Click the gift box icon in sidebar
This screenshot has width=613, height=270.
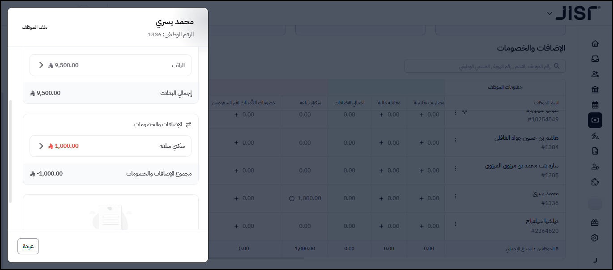point(595,222)
